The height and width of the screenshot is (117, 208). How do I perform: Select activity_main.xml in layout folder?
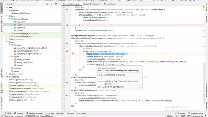(23, 59)
